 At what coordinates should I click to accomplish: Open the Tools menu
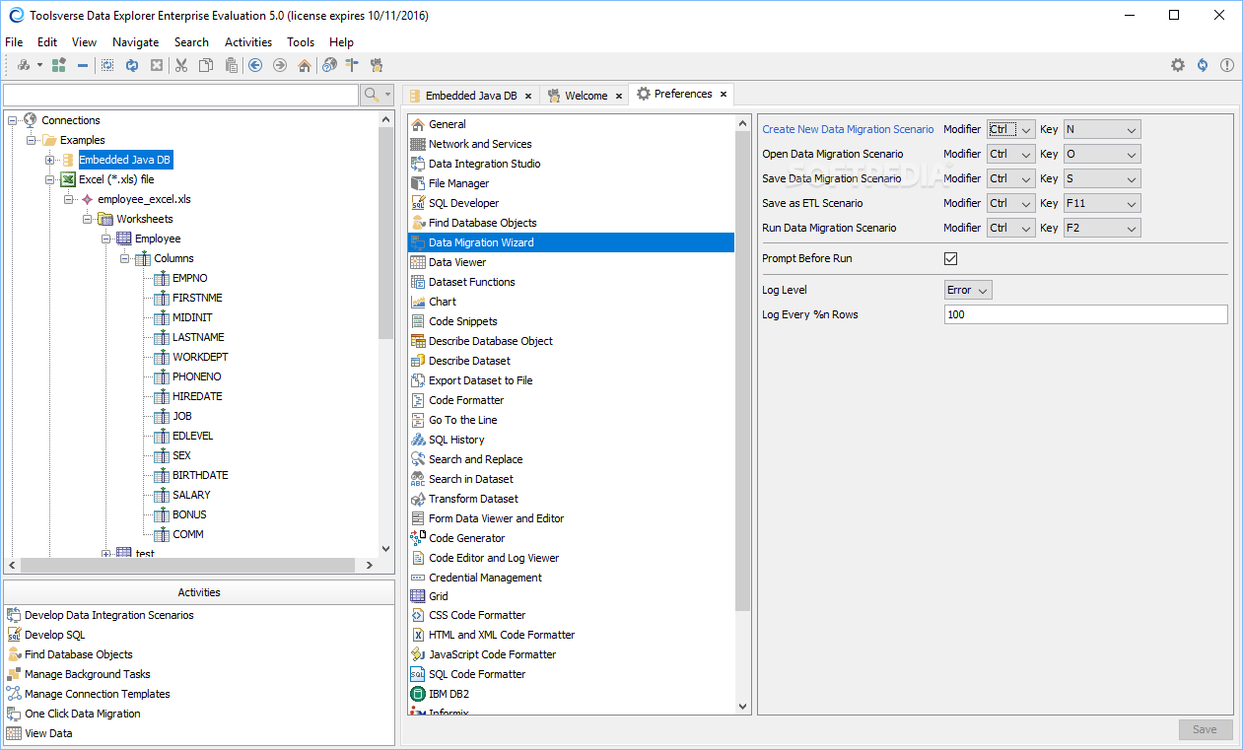tap(301, 42)
